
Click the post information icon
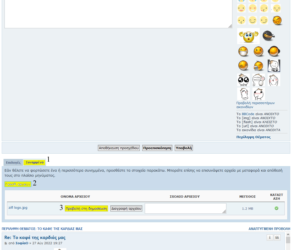270,237
